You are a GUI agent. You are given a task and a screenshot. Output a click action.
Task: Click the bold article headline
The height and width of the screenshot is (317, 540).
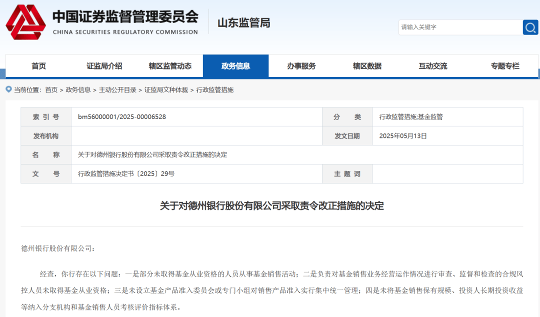coord(271,205)
